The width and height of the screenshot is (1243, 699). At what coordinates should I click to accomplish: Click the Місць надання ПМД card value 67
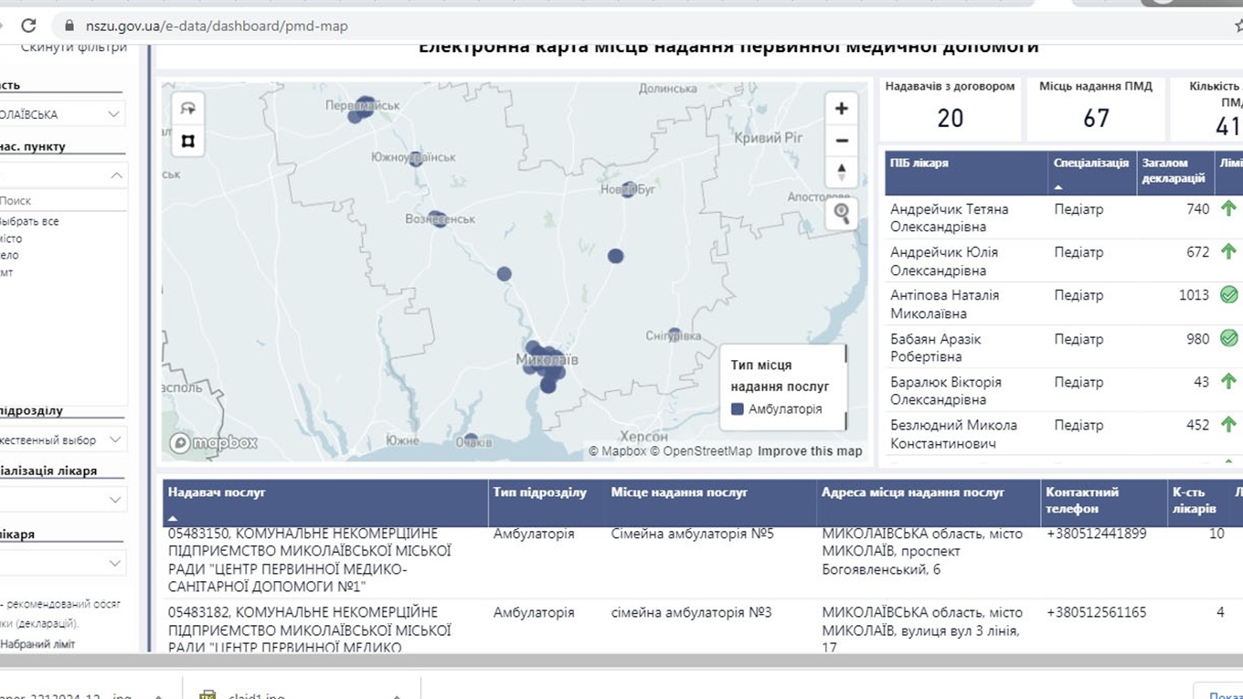[1096, 118]
